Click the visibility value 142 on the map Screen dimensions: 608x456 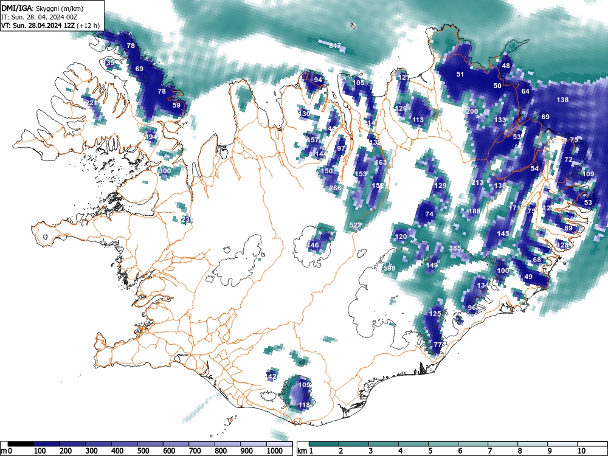pos(271,376)
